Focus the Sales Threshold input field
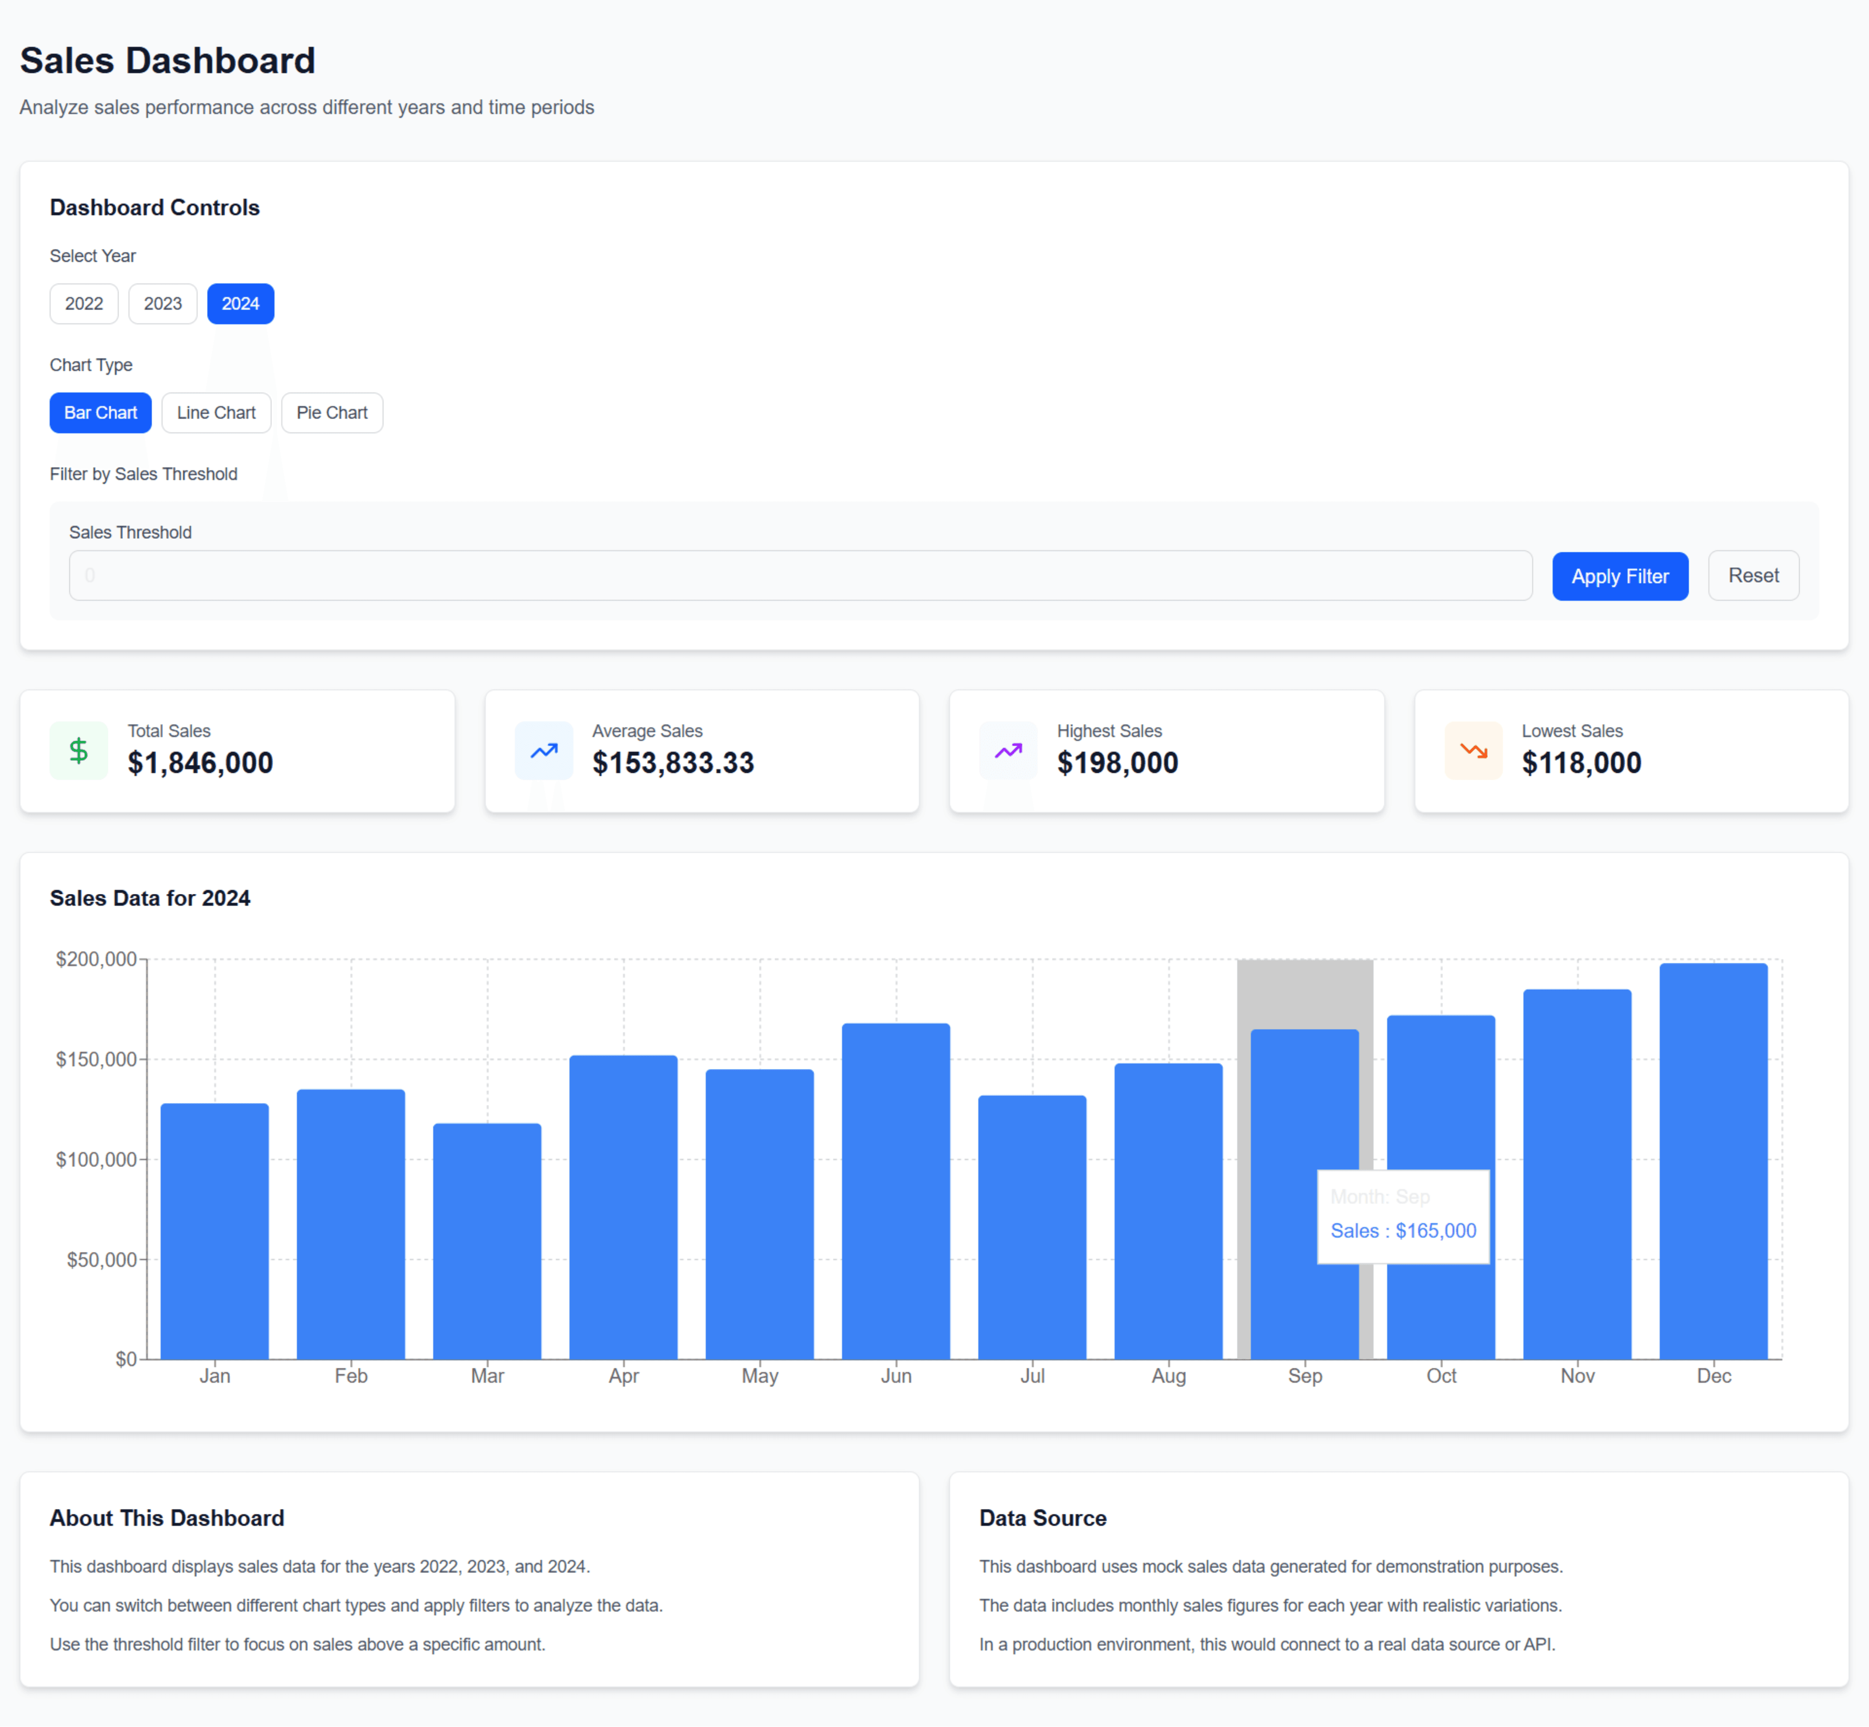Screen dimensions: 1869x1727 coord(800,576)
